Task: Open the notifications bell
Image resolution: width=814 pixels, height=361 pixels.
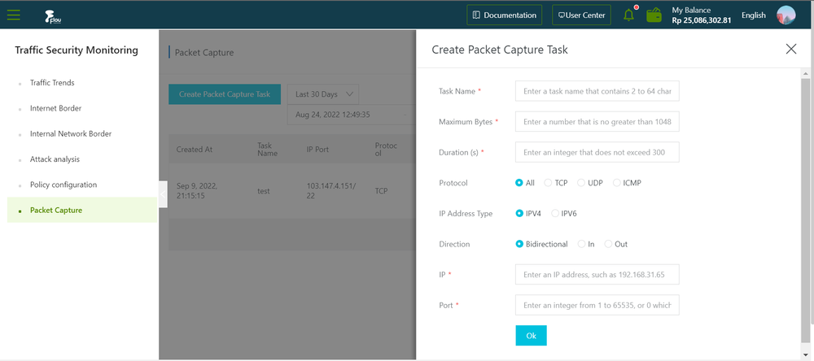Action: click(628, 15)
